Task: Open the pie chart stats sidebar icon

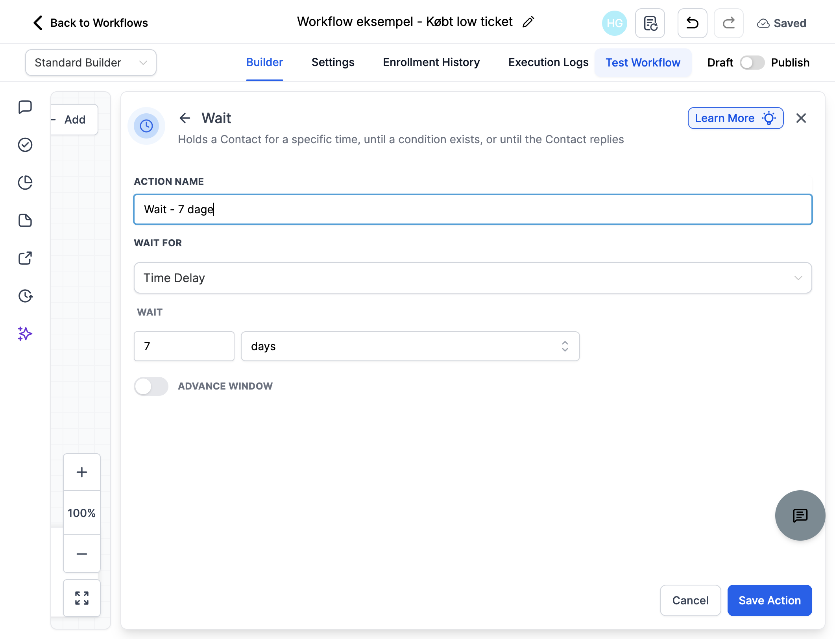Action: click(25, 183)
